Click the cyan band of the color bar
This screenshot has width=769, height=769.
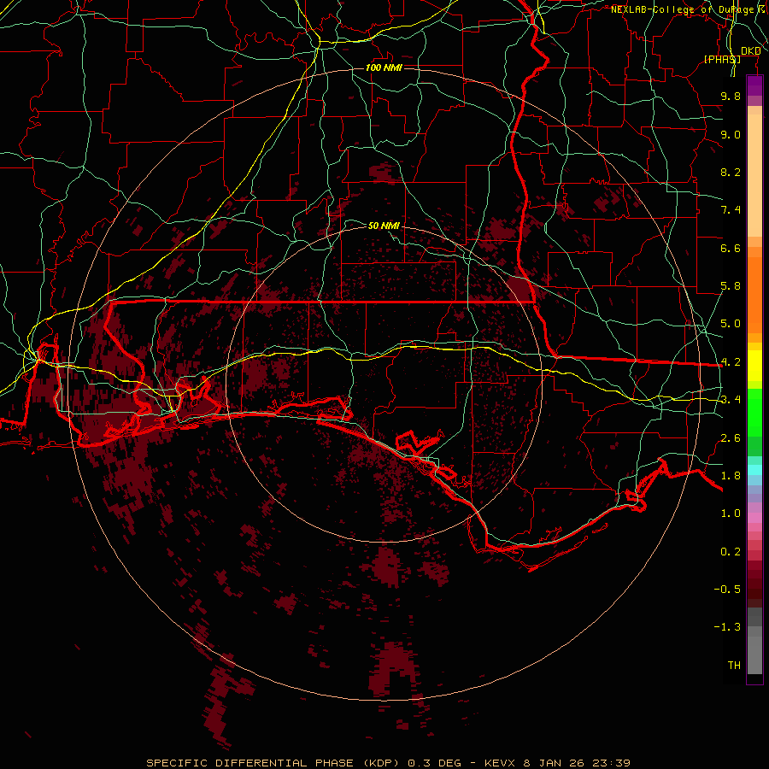point(754,470)
